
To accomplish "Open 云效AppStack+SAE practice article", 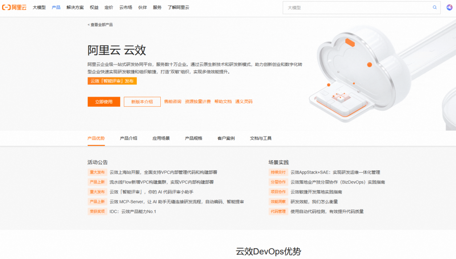I will tap(335, 172).
